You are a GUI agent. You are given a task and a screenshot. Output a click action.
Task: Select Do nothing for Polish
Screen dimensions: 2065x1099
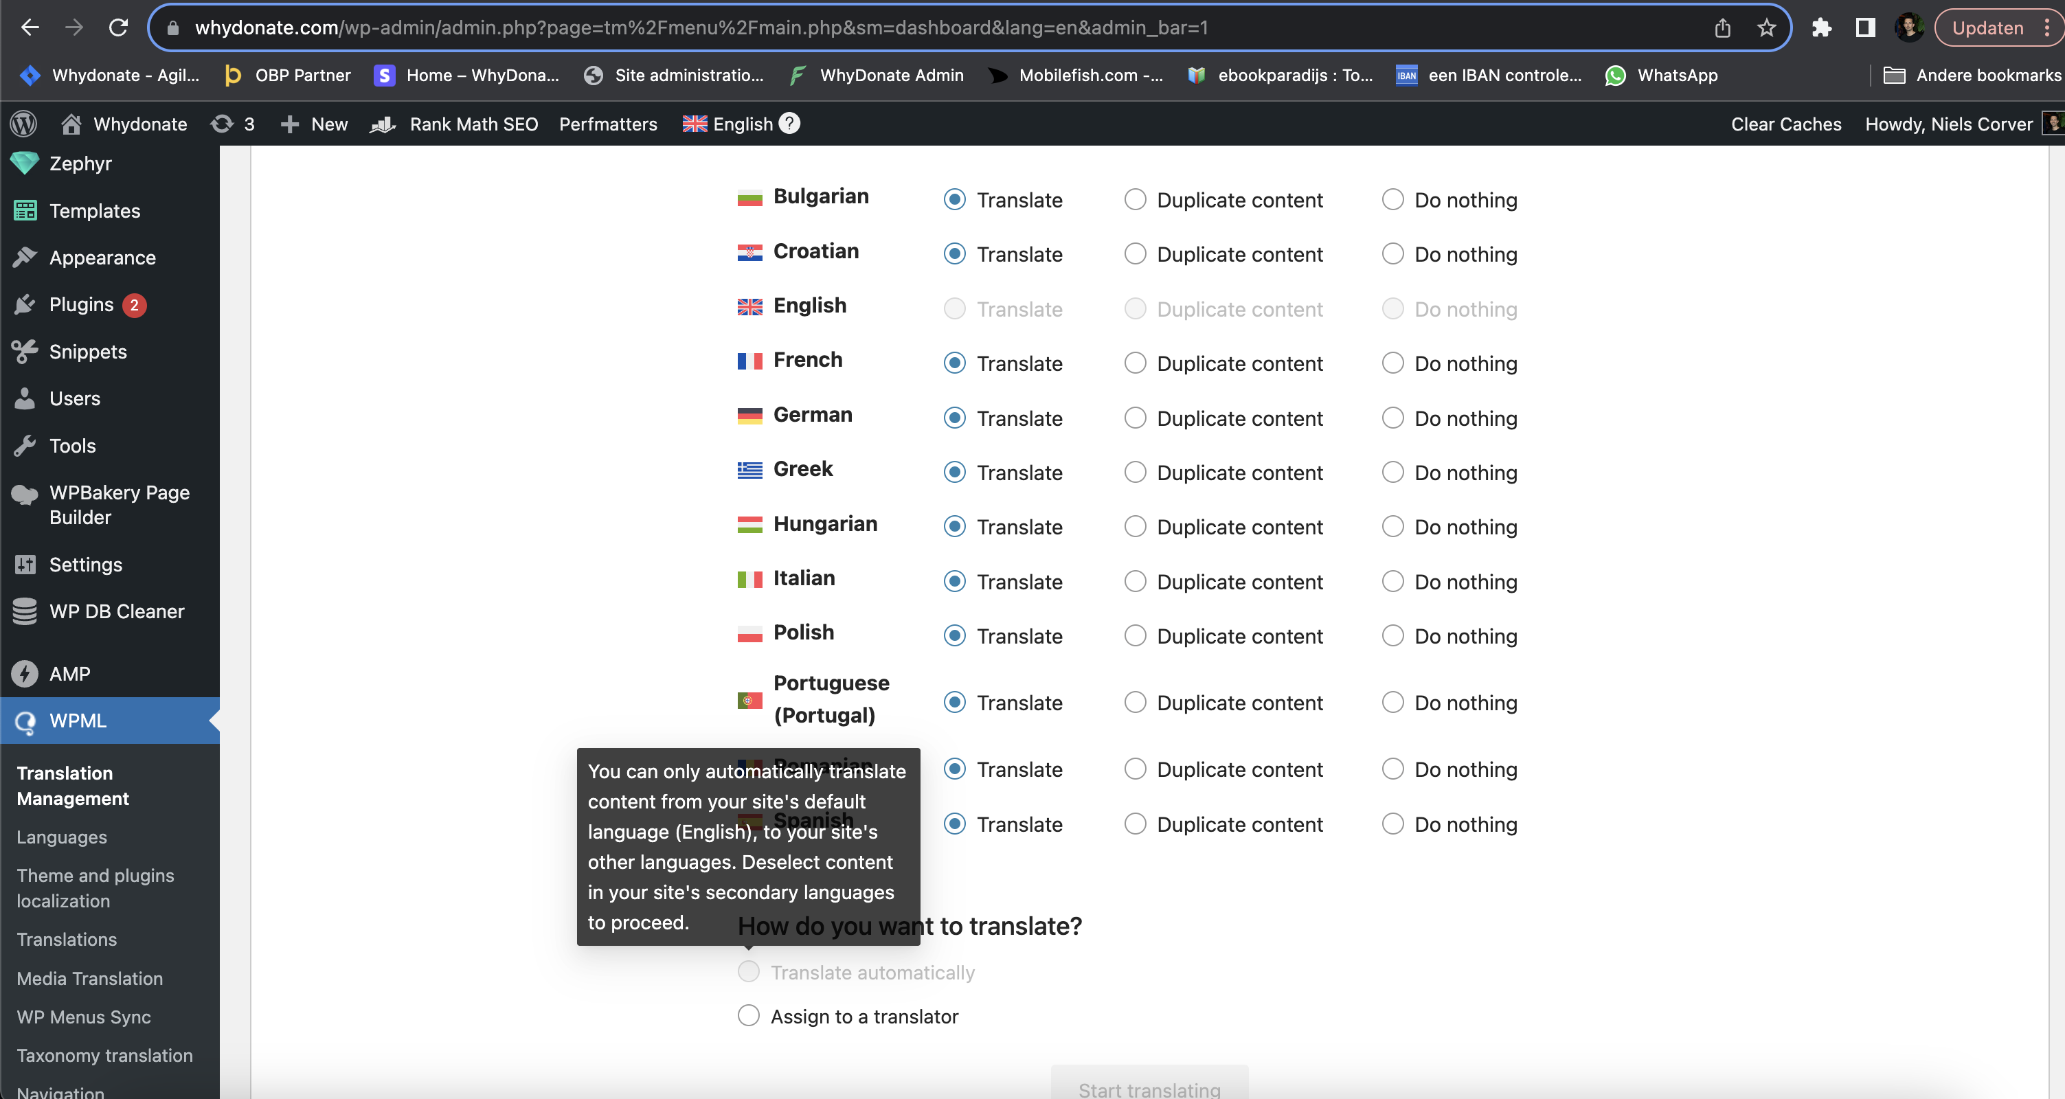pyautogui.click(x=1393, y=635)
